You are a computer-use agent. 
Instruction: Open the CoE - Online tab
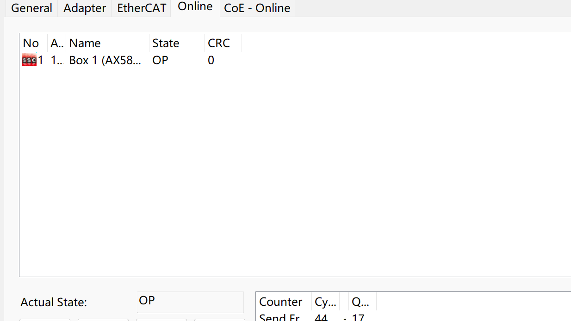click(x=257, y=8)
